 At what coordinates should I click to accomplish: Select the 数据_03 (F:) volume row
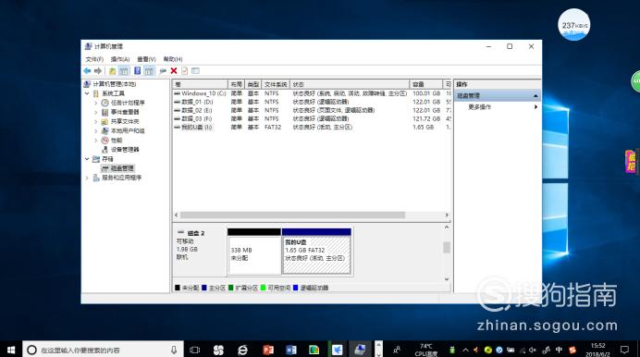pos(312,118)
